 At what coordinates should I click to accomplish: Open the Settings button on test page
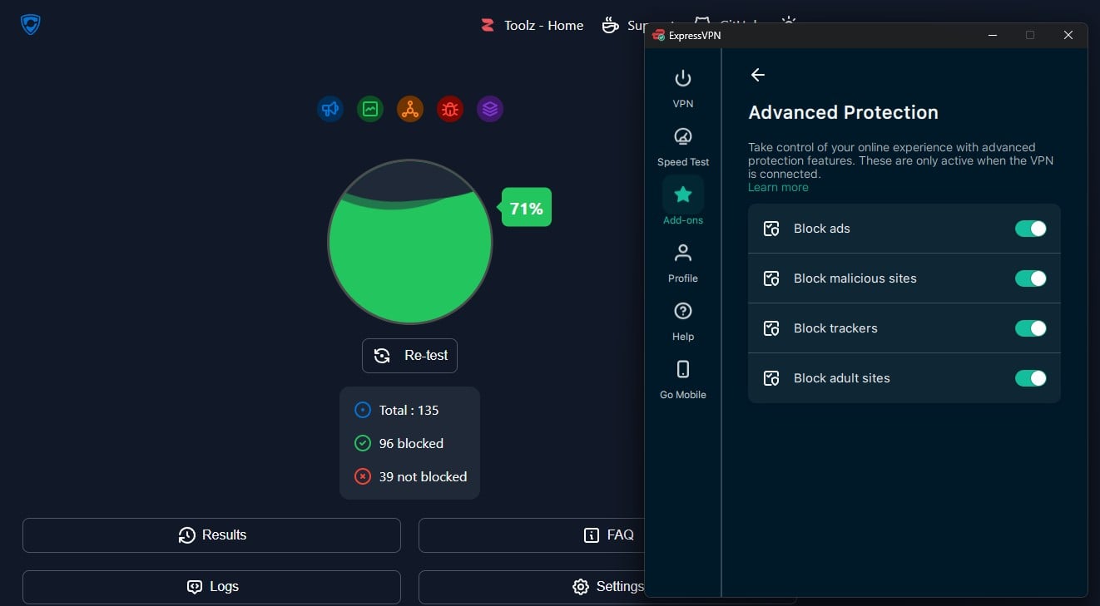point(531,587)
